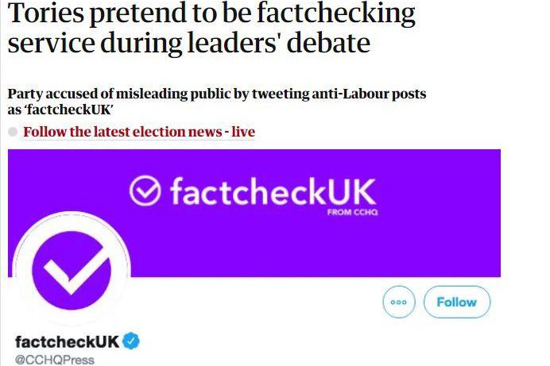Click the circular three-dots more options button
The image size is (550, 366).
point(399,302)
